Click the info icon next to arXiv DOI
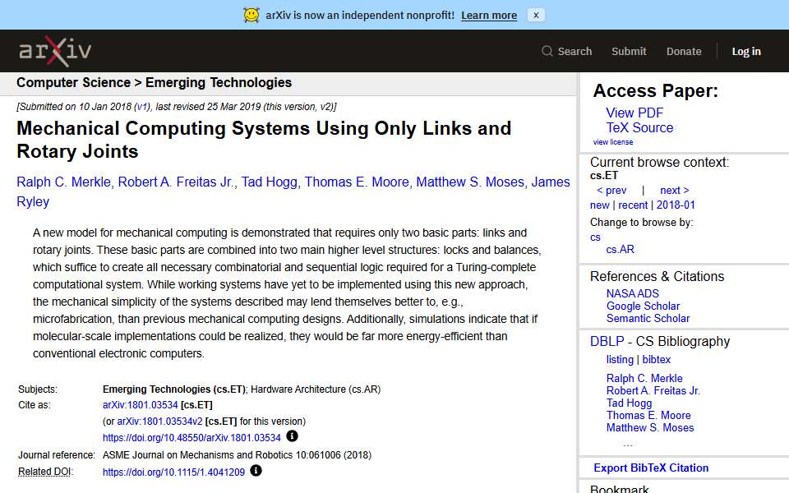 pyautogui.click(x=292, y=436)
